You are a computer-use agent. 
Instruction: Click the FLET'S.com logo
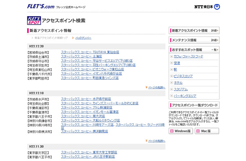(x=41, y=6)
